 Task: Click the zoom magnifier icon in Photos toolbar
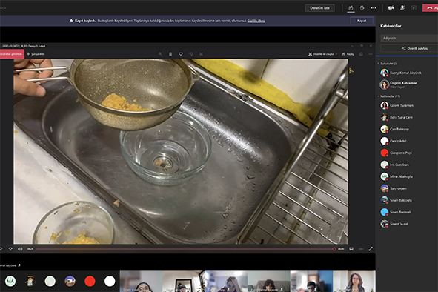(x=160, y=54)
